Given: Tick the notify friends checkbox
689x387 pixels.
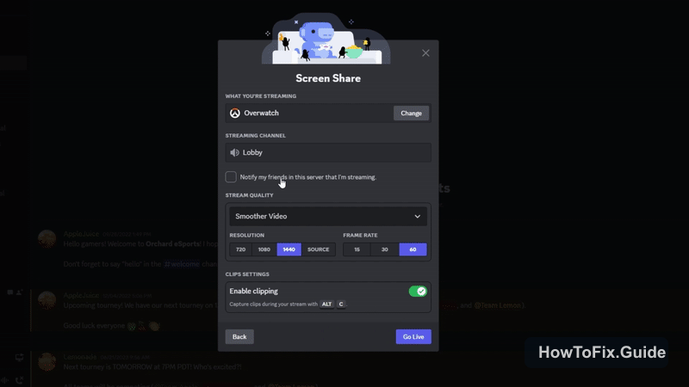Looking at the screenshot, I should [x=231, y=177].
